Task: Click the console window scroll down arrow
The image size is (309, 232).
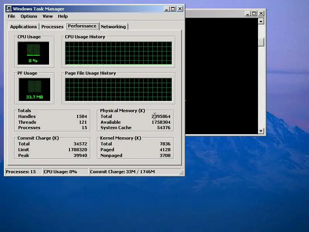Action: coord(261,131)
